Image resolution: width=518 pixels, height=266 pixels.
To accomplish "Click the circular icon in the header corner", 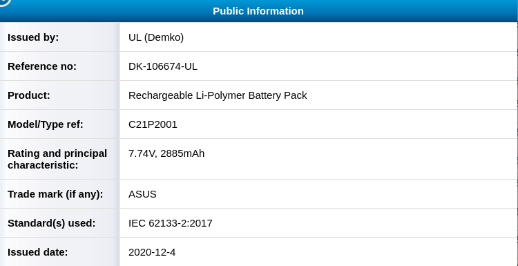I will tap(5, 2).
